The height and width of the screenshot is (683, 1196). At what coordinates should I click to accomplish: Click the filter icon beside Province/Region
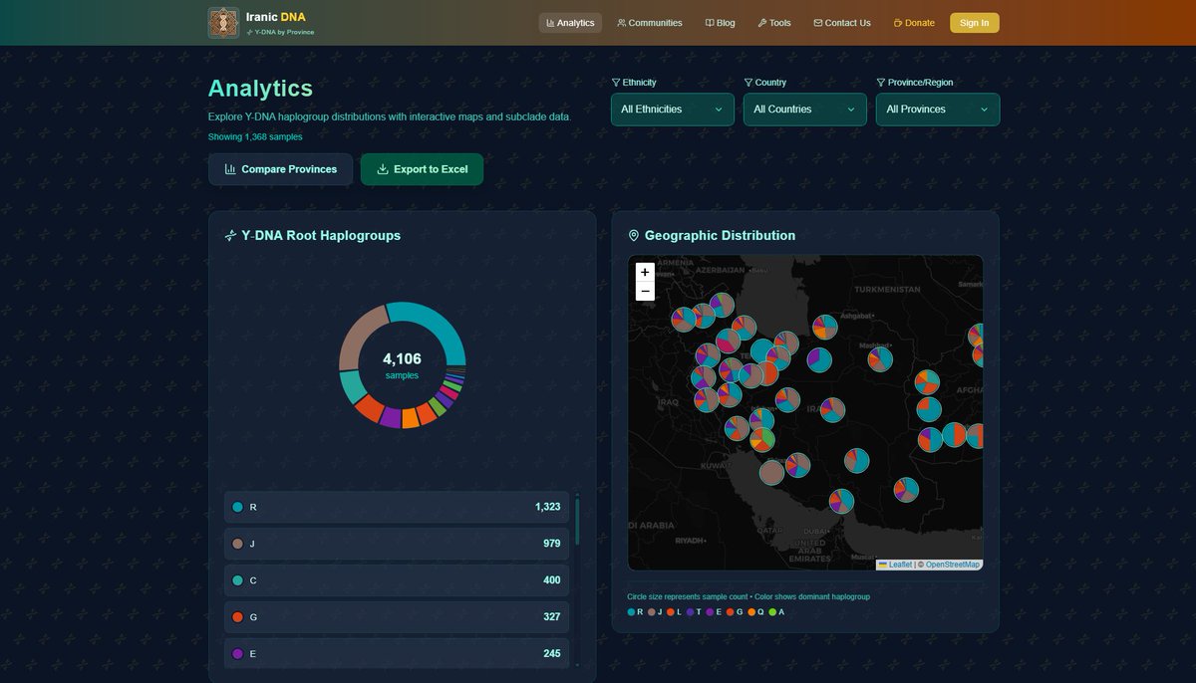point(881,83)
